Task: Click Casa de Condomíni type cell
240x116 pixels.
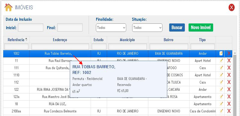Action: [x=202, y=111]
